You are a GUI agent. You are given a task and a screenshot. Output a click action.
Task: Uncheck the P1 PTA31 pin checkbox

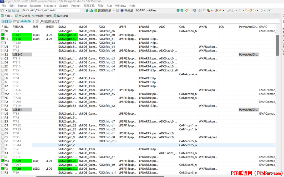tap(3, 35)
